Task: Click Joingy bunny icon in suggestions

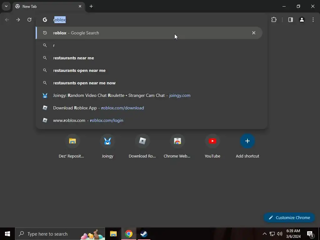Action: click(45, 95)
